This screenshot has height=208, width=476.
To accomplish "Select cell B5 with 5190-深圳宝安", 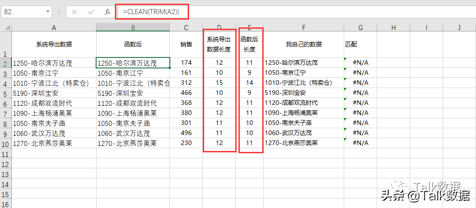I will click(x=133, y=93).
